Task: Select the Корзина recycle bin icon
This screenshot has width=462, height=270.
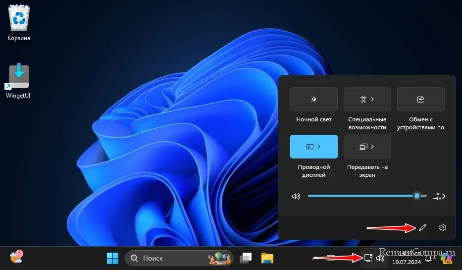Action: pos(18,22)
